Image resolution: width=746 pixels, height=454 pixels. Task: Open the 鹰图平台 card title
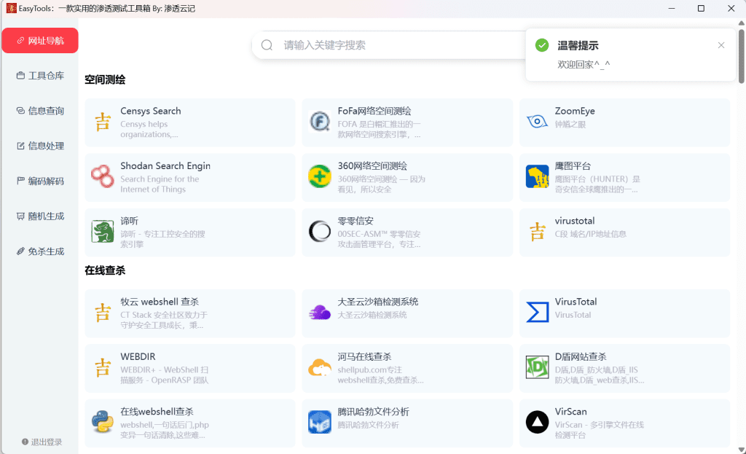coord(573,166)
